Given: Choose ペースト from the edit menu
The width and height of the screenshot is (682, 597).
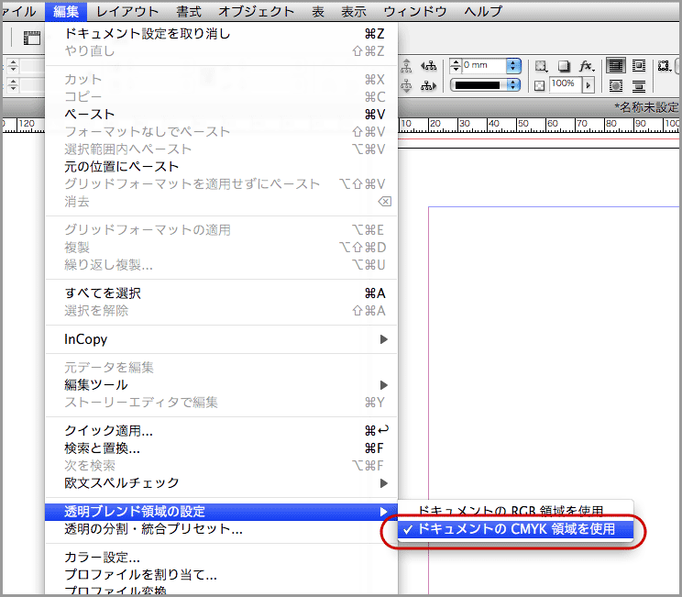Looking at the screenshot, I should [90, 115].
